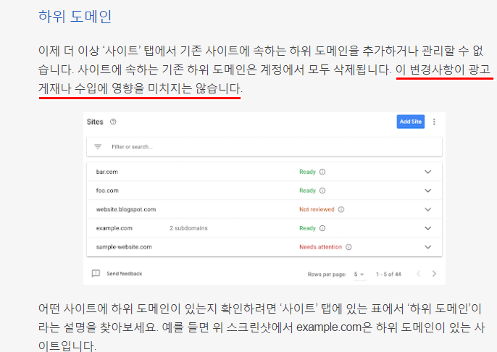The height and width of the screenshot is (352, 497).
Task: Click the filter icon in search bar
Action: click(x=98, y=147)
